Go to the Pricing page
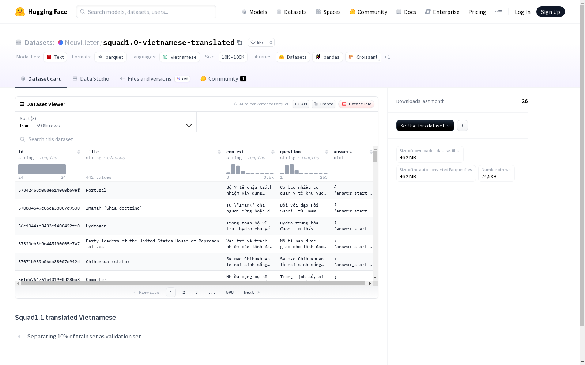The image size is (585, 365). pyautogui.click(x=477, y=12)
